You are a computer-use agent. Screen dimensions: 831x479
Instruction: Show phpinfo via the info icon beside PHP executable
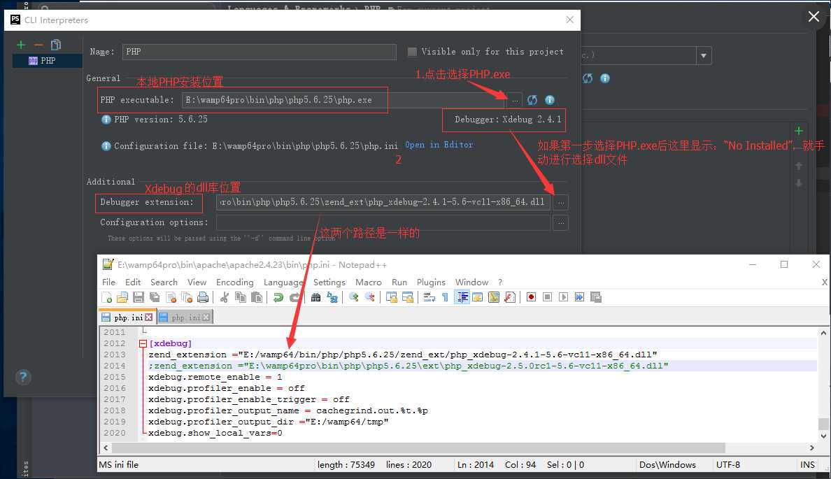[550, 100]
